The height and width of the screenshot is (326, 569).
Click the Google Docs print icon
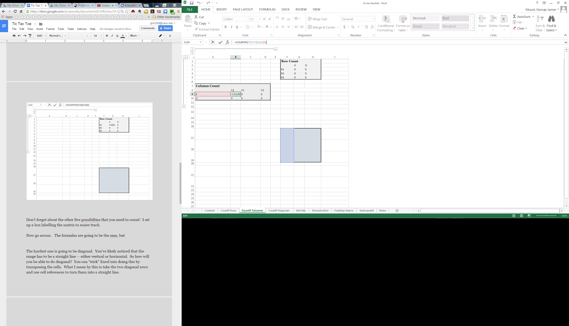tap(14, 36)
